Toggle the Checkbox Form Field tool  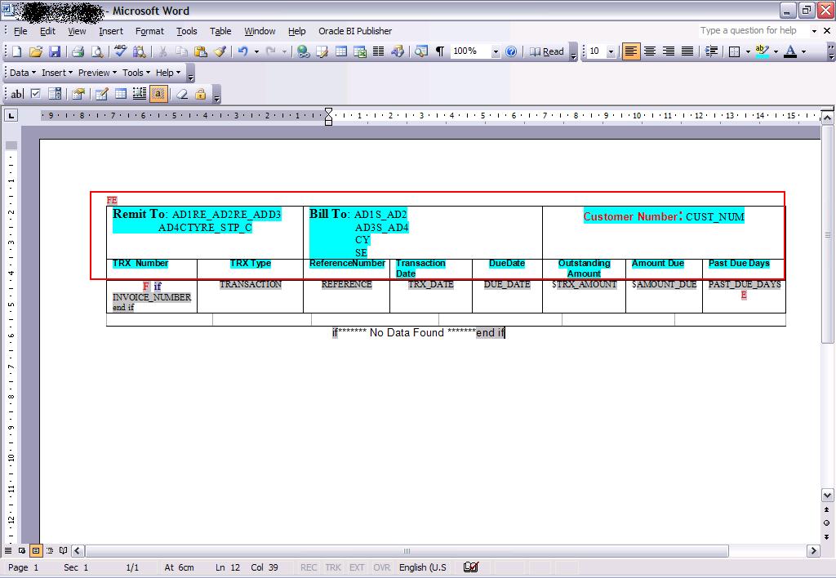coord(34,93)
